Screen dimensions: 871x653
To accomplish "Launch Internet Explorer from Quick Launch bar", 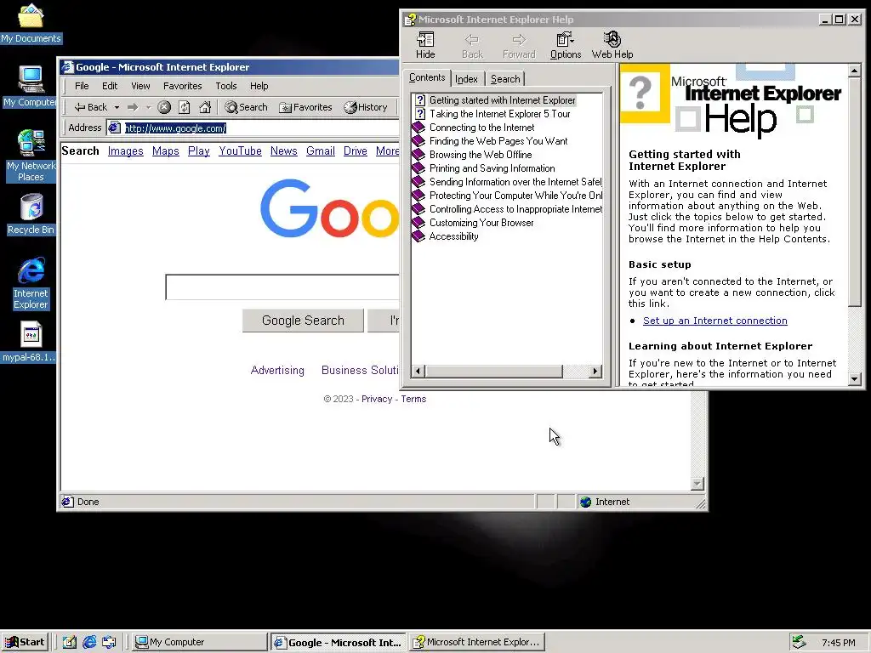I will click(88, 642).
